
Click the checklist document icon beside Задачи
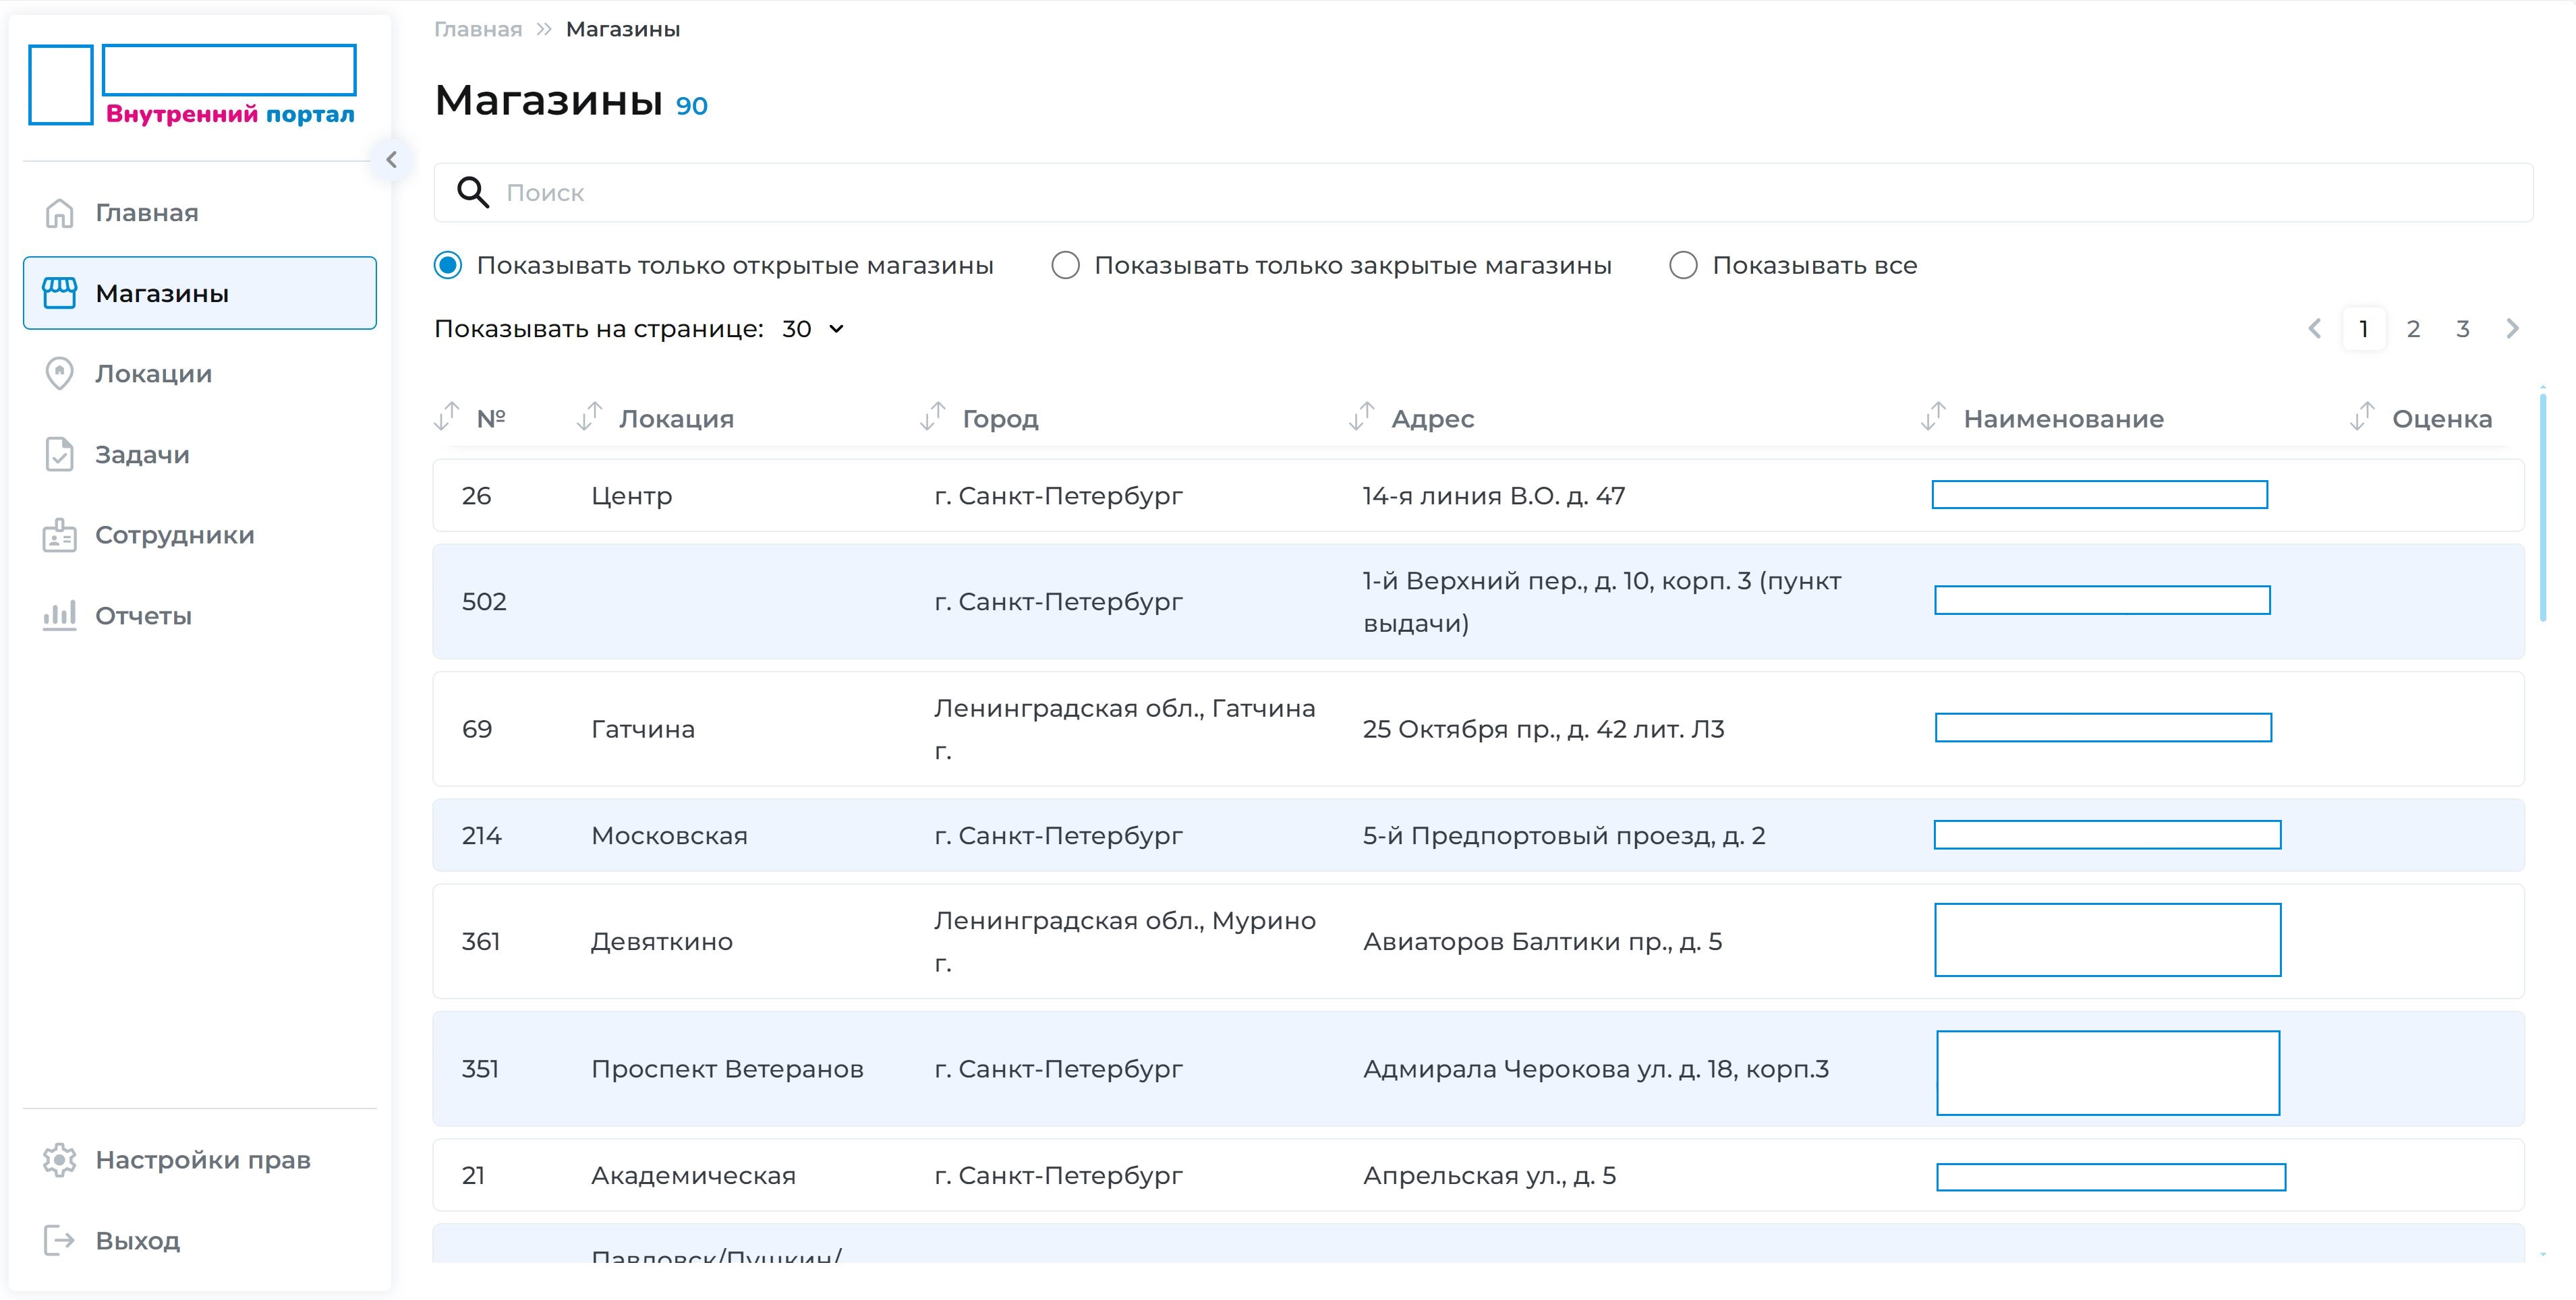point(59,454)
